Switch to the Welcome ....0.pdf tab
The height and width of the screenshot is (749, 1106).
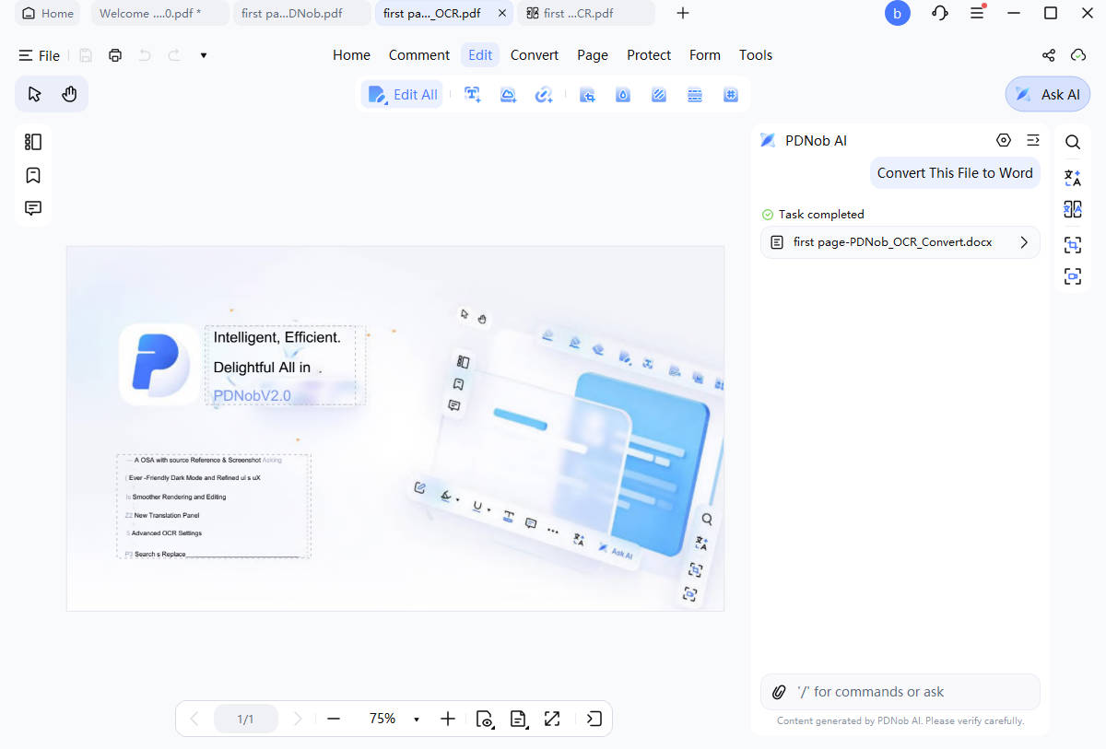coord(159,13)
